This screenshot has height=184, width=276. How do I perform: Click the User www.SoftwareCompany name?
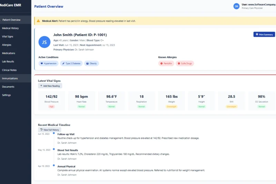point(259,4)
